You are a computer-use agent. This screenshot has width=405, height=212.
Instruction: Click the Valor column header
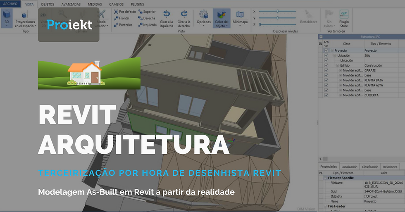(x=384, y=173)
